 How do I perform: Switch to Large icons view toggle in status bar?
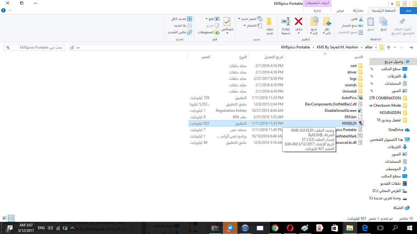[5, 218]
